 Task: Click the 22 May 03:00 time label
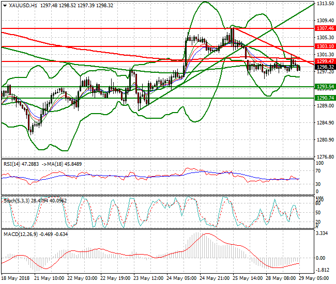82,278
